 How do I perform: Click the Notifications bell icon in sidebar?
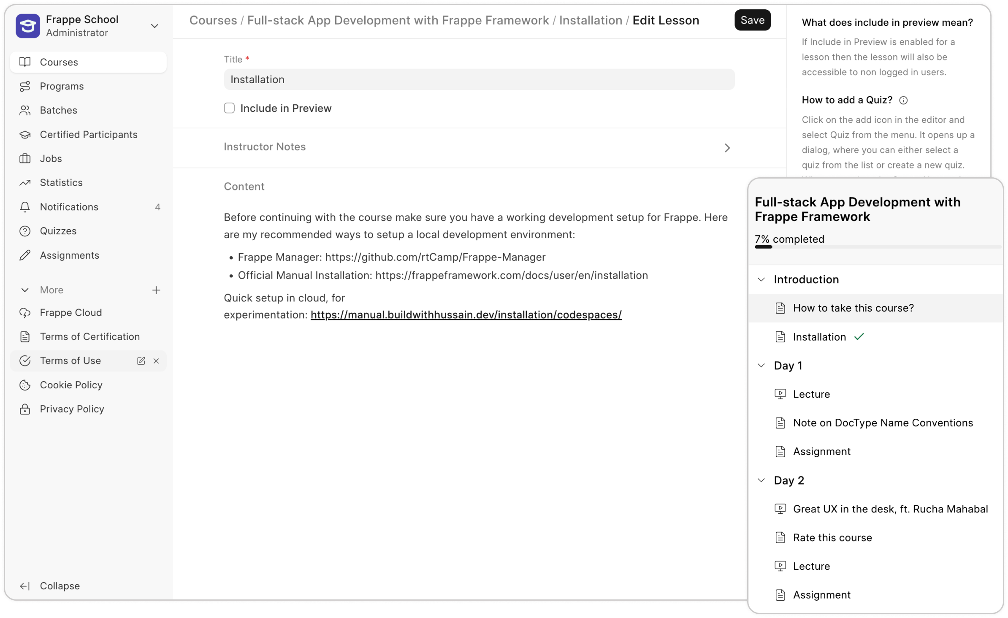coord(25,207)
